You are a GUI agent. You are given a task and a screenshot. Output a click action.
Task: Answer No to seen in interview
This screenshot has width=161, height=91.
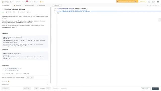point(32,77)
